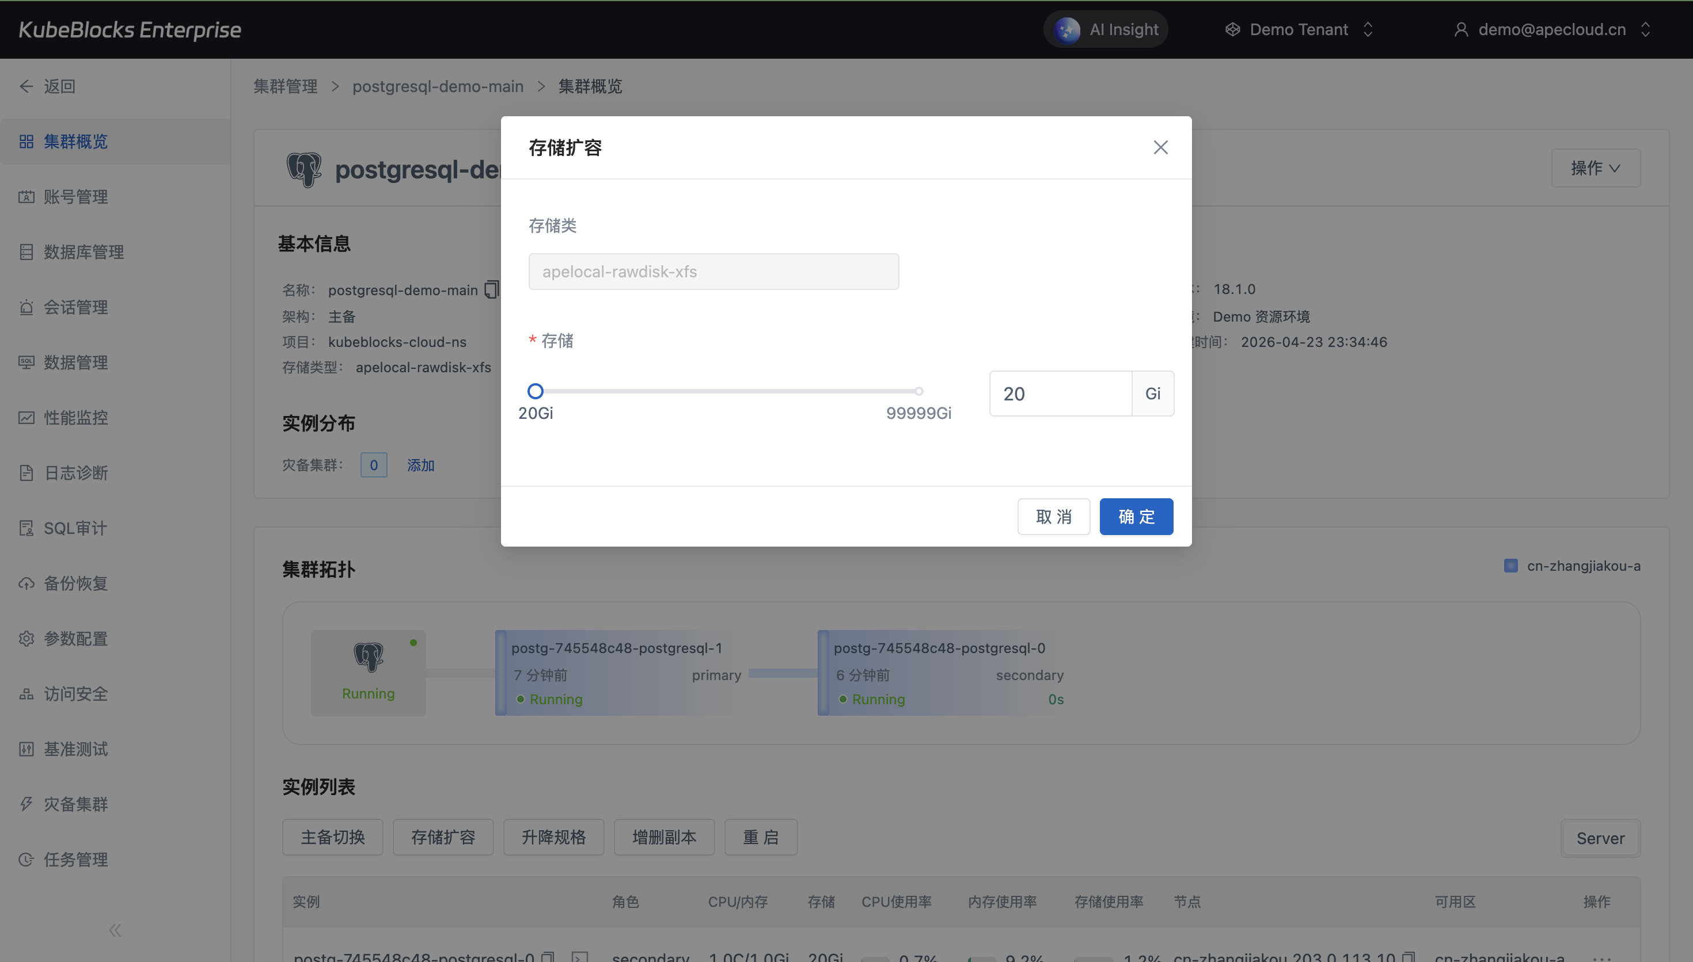Viewport: 1693px width, 962px height.
Task: Expand the 操作 dropdown button
Action: (x=1595, y=169)
